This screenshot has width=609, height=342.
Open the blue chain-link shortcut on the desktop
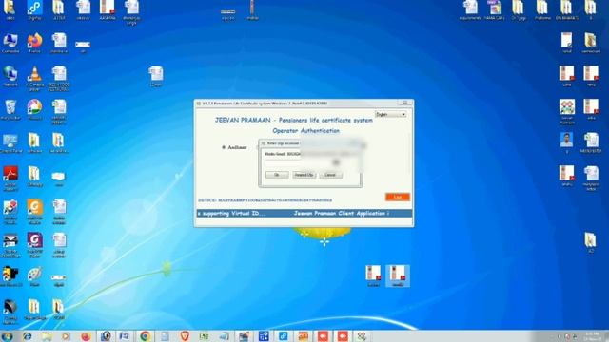click(34, 10)
